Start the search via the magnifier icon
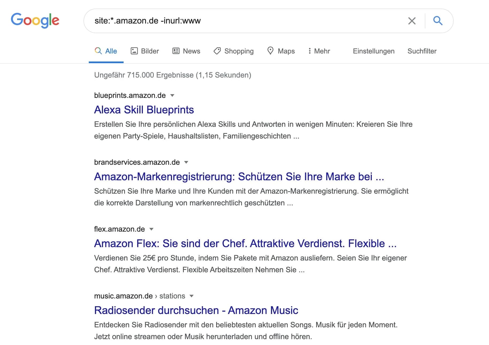489x345 pixels. click(438, 21)
